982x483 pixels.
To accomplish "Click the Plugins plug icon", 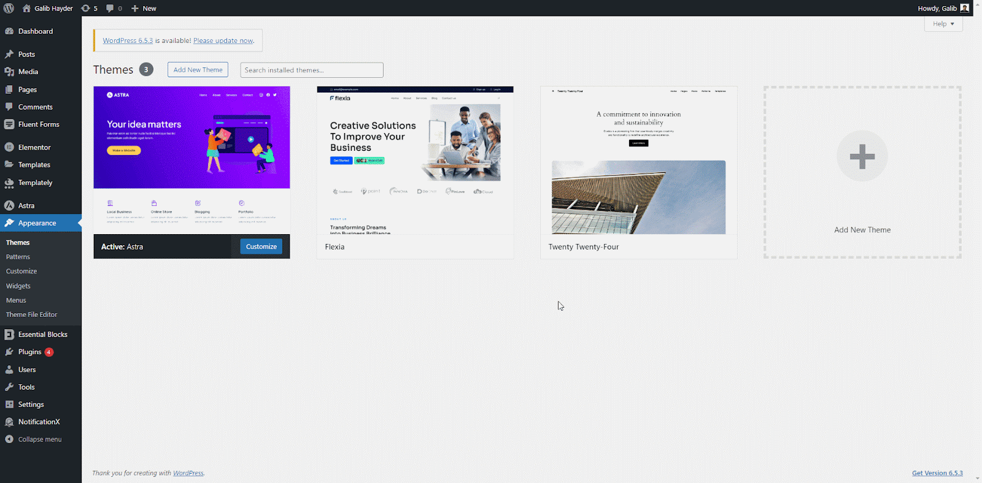I will [9, 352].
